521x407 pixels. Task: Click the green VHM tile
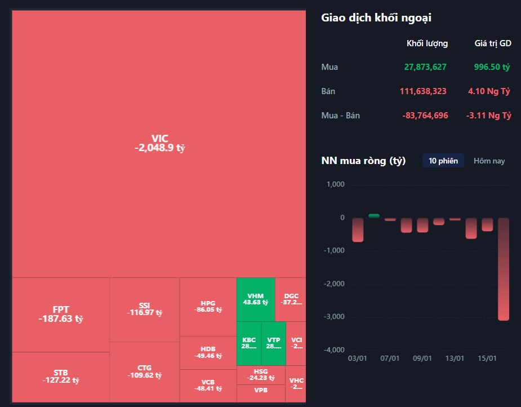(255, 299)
